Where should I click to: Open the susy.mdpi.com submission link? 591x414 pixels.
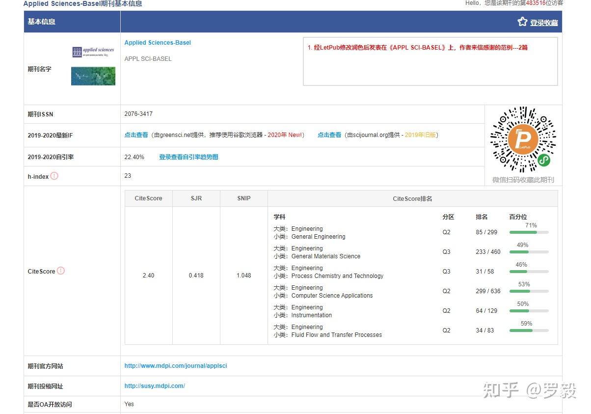[x=155, y=386]
